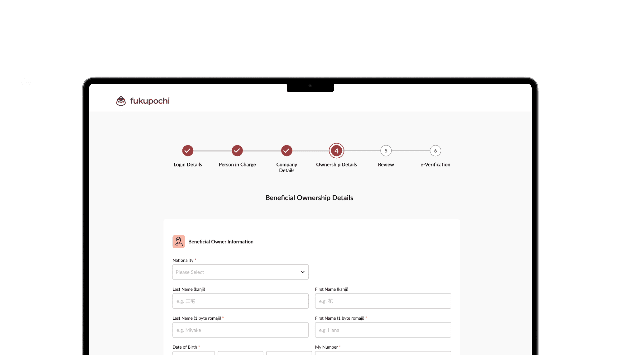Viewport: 621px width, 355px height.
Task: Focus the Last Name (kanji) field
Action: (x=240, y=301)
